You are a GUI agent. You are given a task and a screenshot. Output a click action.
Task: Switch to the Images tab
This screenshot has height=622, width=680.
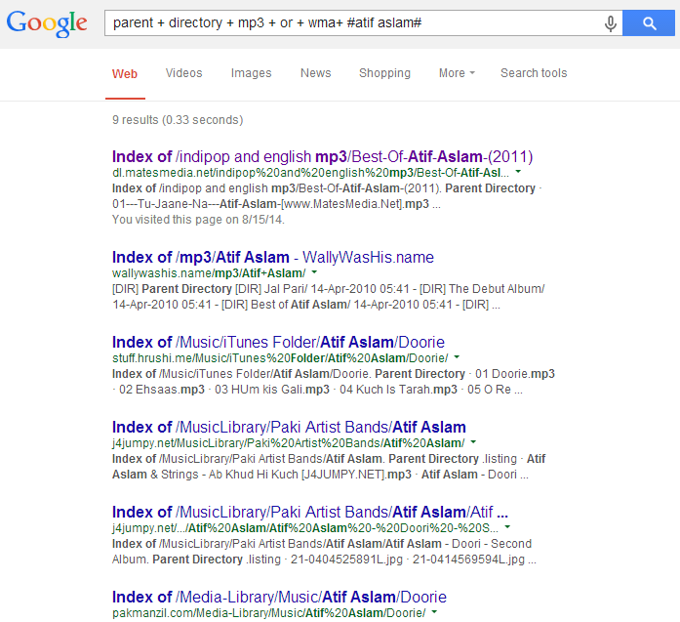coord(251,73)
